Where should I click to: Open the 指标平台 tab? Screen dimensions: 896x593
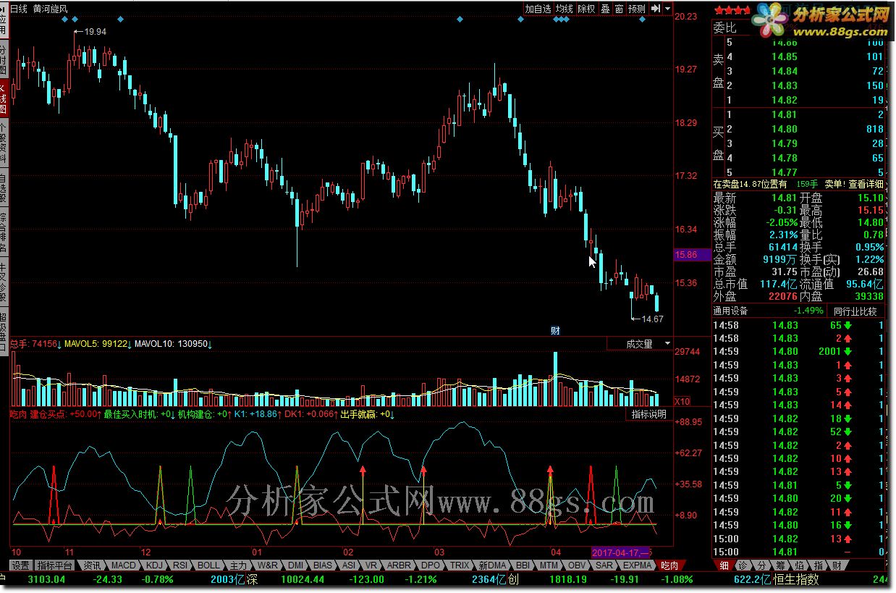coord(54,565)
